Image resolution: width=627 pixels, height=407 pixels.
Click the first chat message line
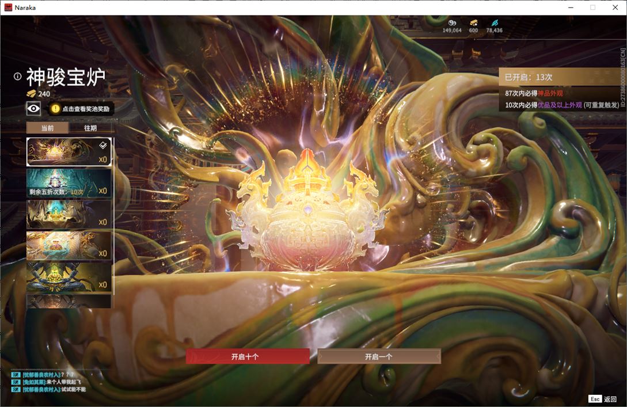click(43, 375)
